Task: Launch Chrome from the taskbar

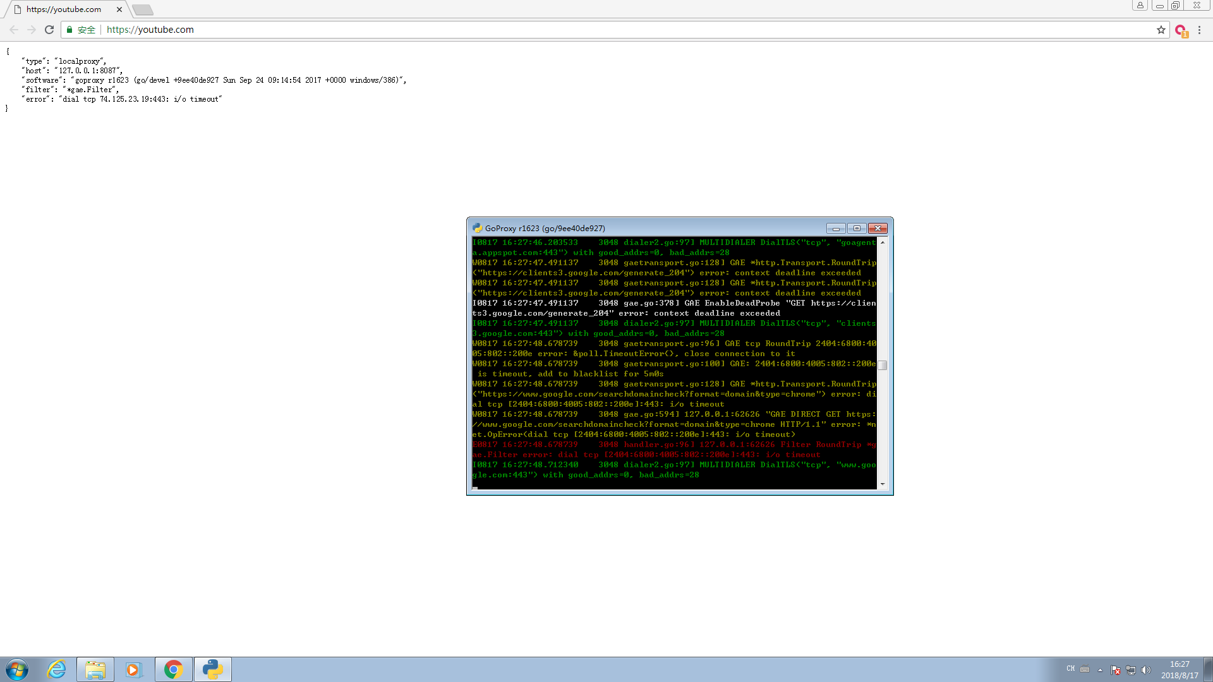Action: coord(173,669)
